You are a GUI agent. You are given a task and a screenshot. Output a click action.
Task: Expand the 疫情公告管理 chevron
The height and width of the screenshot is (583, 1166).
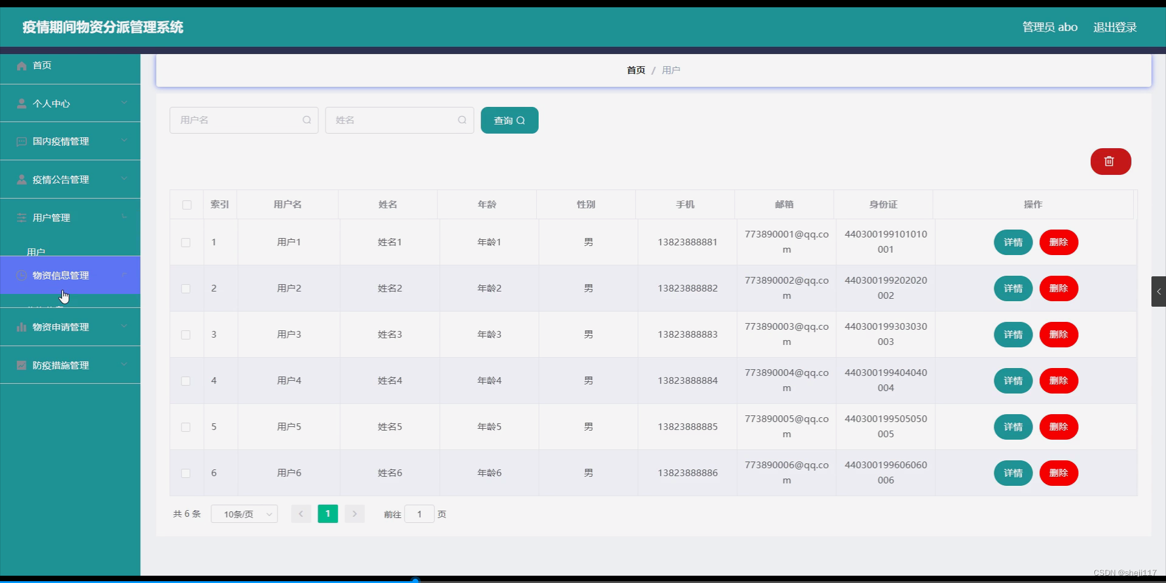click(x=124, y=179)
